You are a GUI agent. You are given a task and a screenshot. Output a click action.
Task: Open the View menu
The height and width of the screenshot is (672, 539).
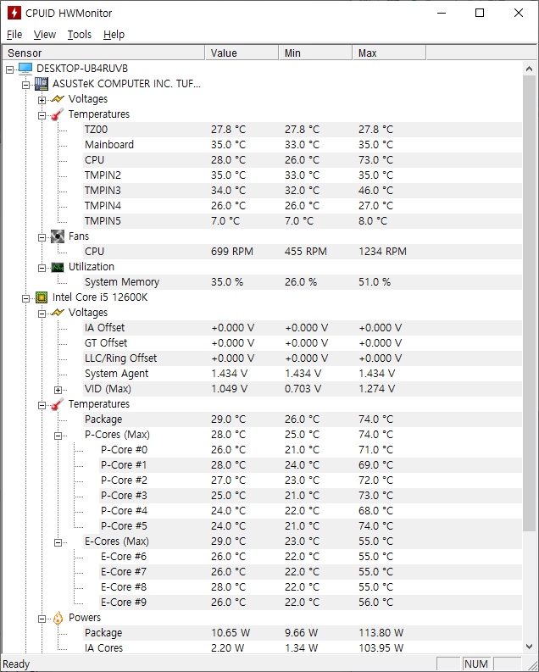(x=45, y=34)
